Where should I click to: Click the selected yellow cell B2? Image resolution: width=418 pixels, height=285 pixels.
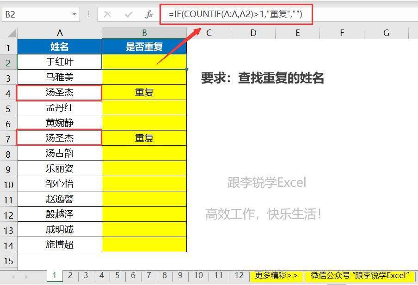point(144,62)
